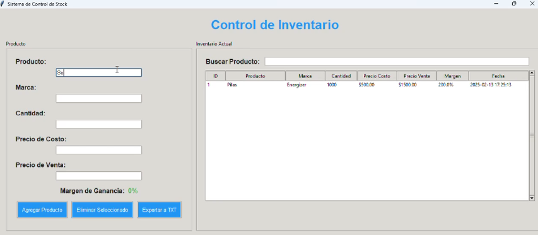Sort by the Precio Venta column header
Screen dimensions: 538x235
[x=417, y=76]
